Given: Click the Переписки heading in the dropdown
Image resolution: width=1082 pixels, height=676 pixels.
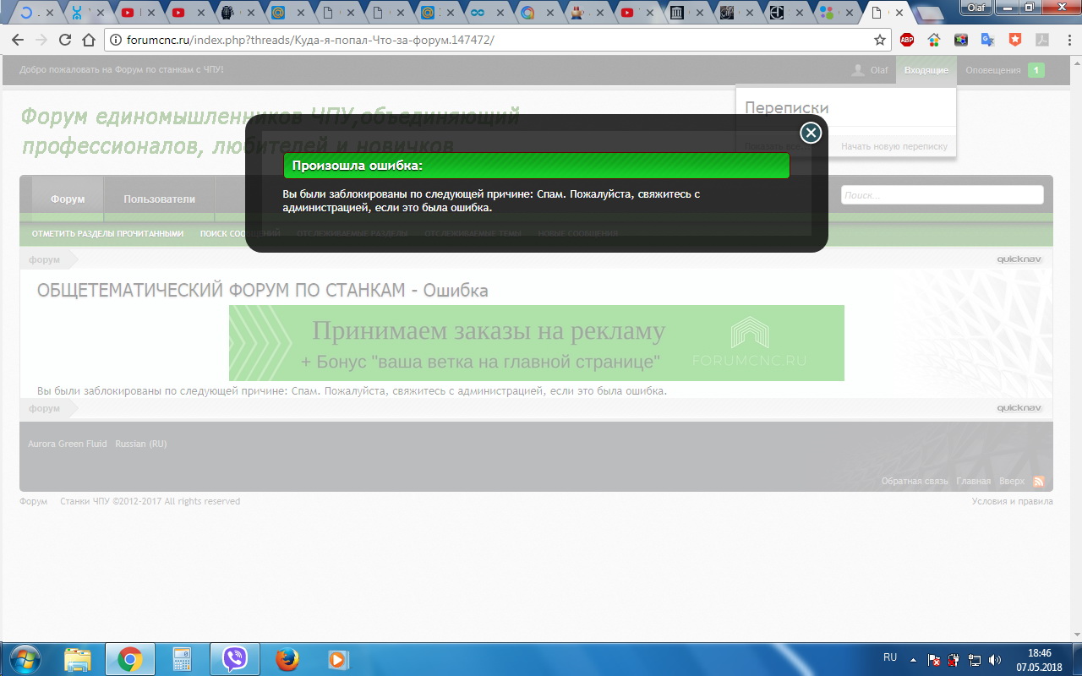Looking at the screenshot, I should click(787, 108).
